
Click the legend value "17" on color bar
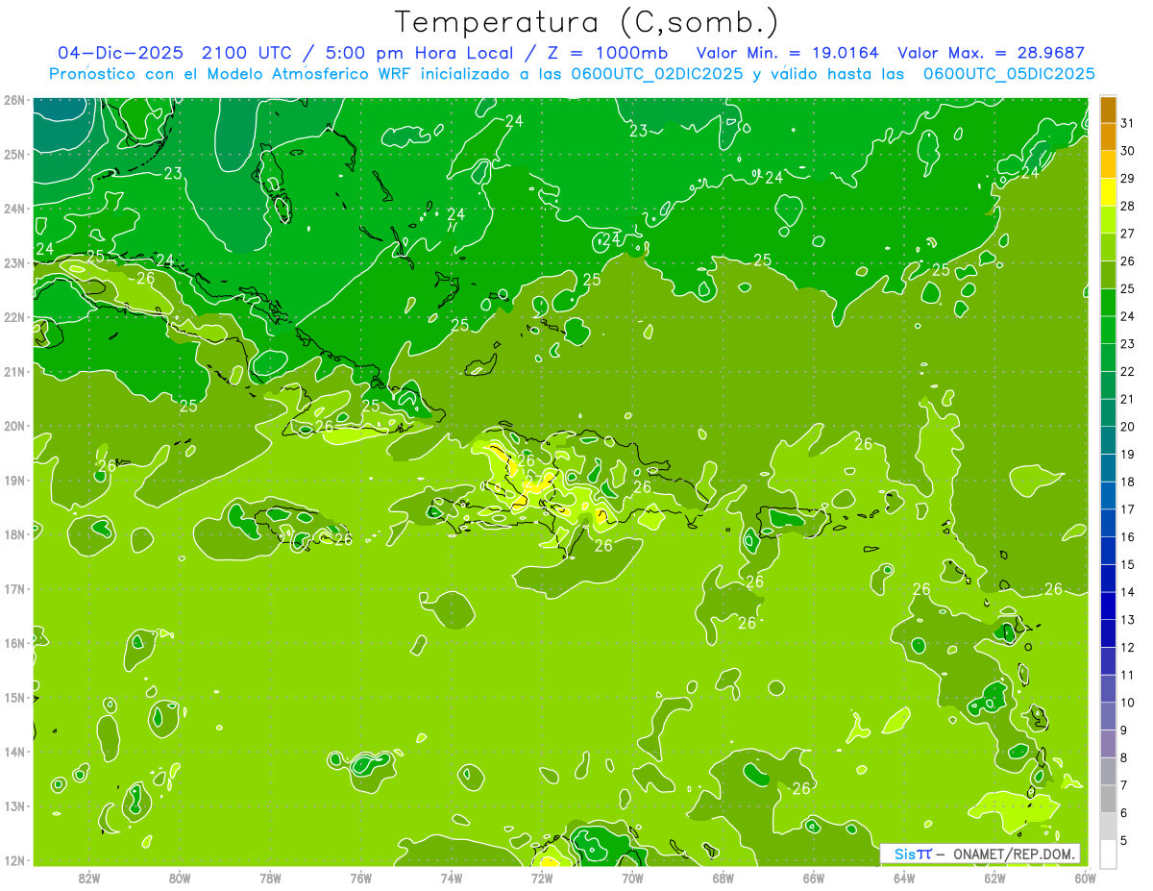1127,509
